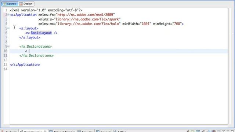The width and height of the screenshot is (235, 132).
Task: Collapse the s:Application block on line 2
Action: pyautogui.click(x=8, y=15)
